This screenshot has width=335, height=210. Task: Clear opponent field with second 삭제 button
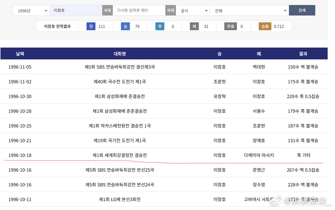pyautogui.click(x=170, y=10)
